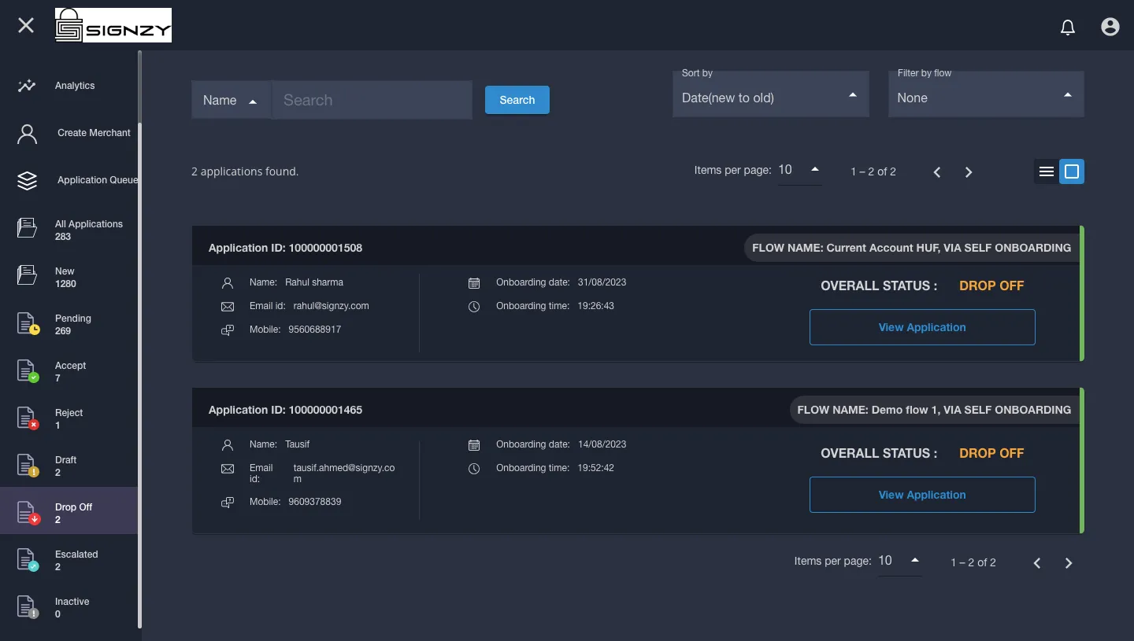The image size is (1134, 641).
Task: Click the Analytics chart icon
Action: pos(27,86)
